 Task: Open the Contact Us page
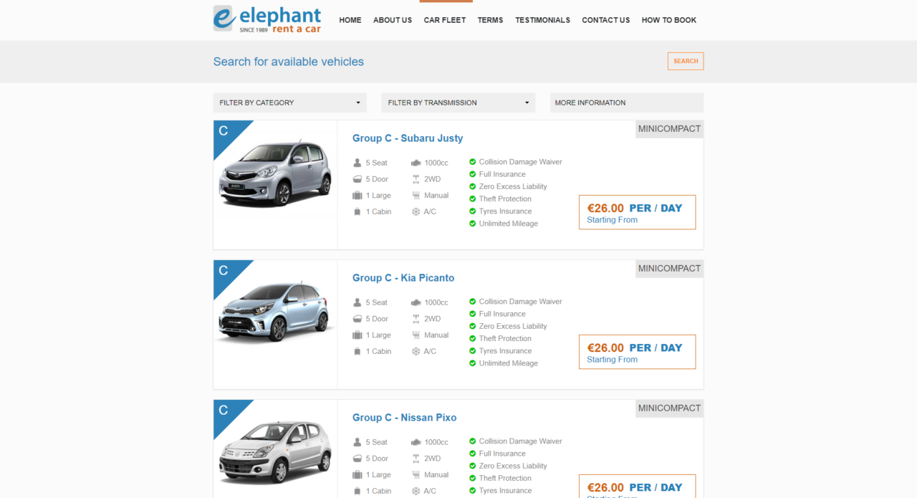click(x=606, y=20)
